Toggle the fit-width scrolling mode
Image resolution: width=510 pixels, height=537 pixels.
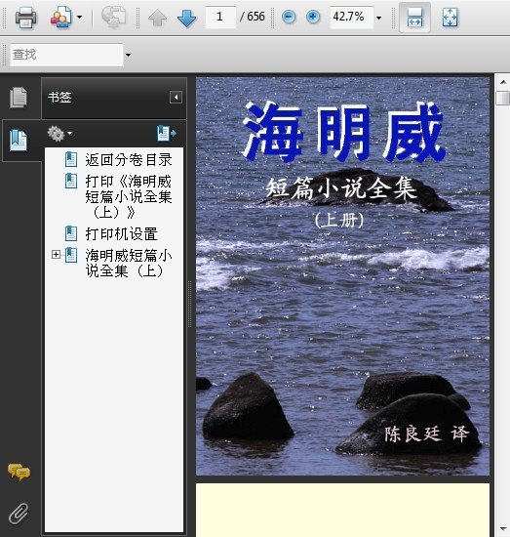click(x=414, y=18)
